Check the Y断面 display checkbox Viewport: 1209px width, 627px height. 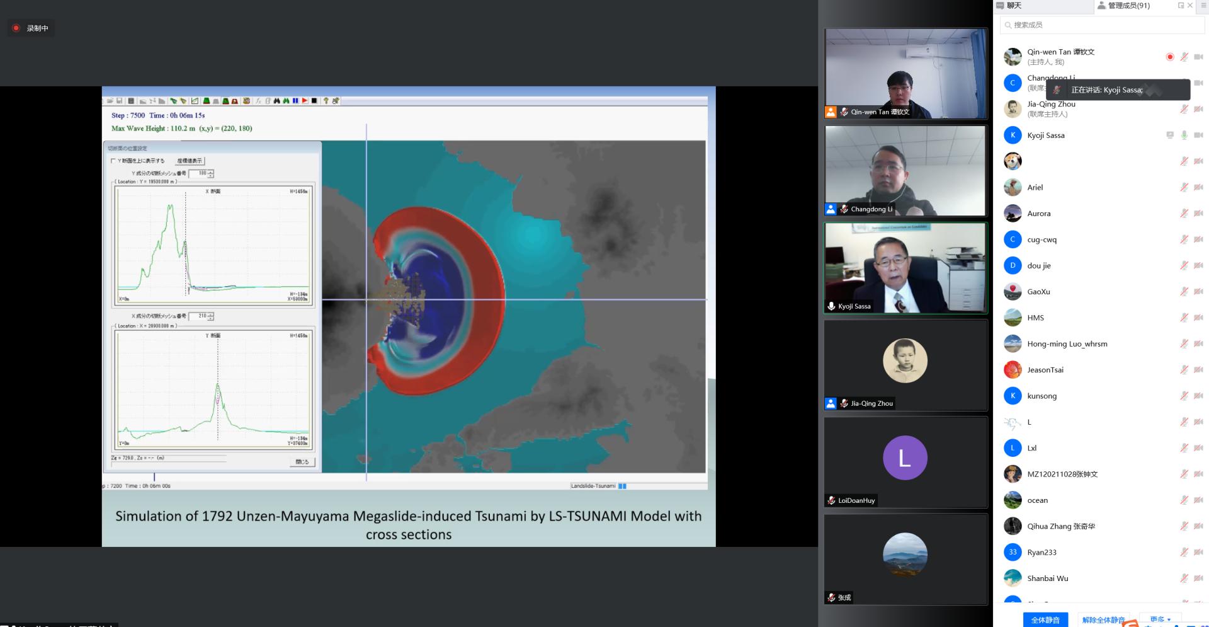point(113,161)
